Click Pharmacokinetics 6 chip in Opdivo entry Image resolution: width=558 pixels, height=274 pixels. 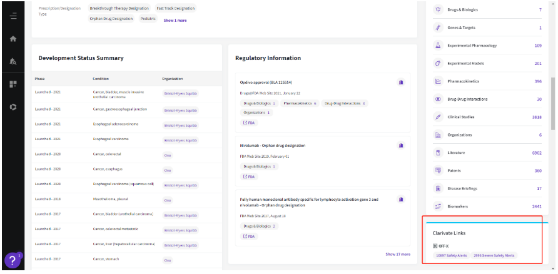(x=300, y=103)
